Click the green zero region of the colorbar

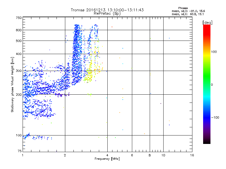click(x=207, y=84)
